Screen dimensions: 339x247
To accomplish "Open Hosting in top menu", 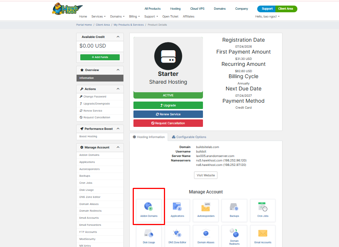I will 175,9.
